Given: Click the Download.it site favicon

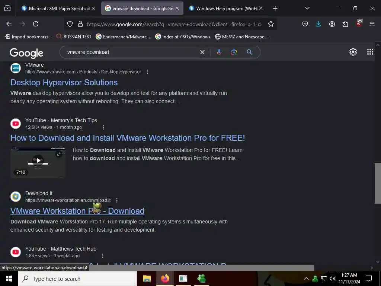Looking at the screenshot, I should (x=16, y=197).
